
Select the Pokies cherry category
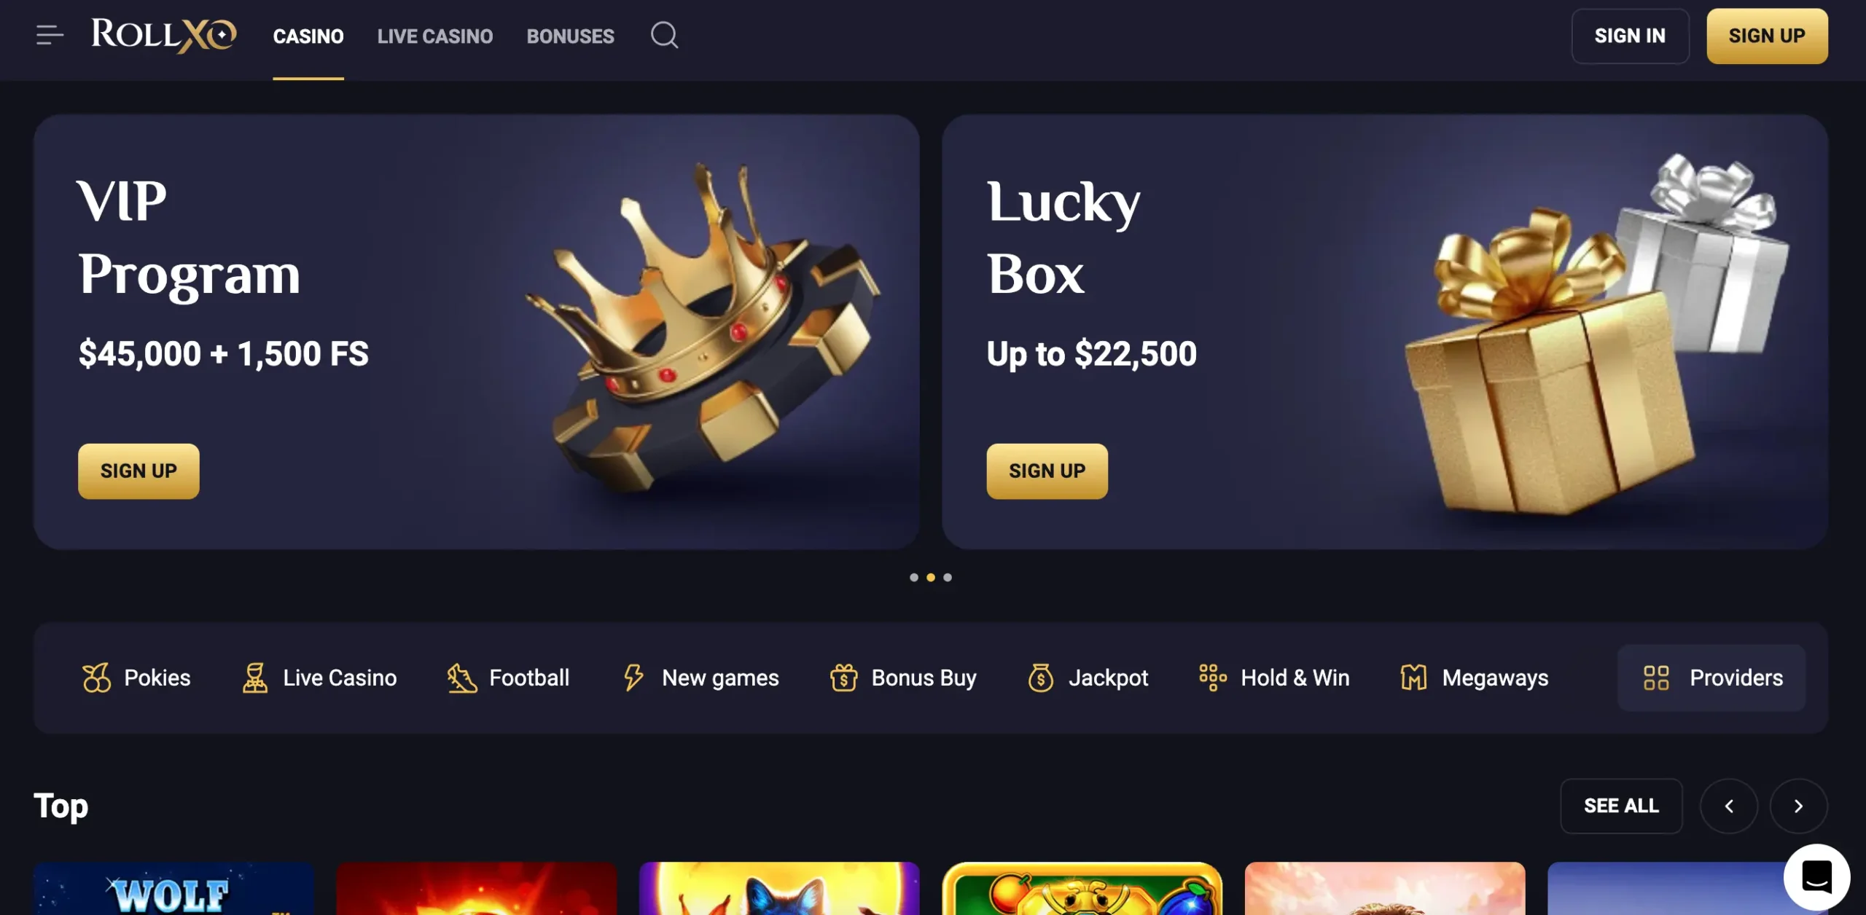pyautogui.click(x=136, y=678)
